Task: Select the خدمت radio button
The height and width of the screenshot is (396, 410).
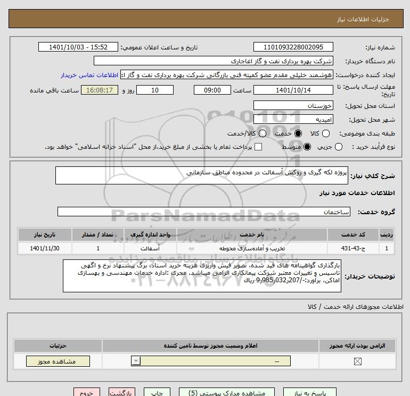Action: coord(298,133)
